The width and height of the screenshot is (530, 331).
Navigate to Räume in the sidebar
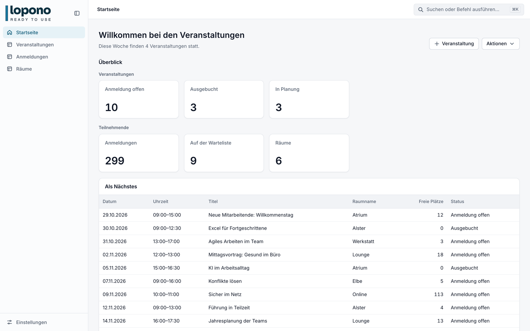coord(44,69)
